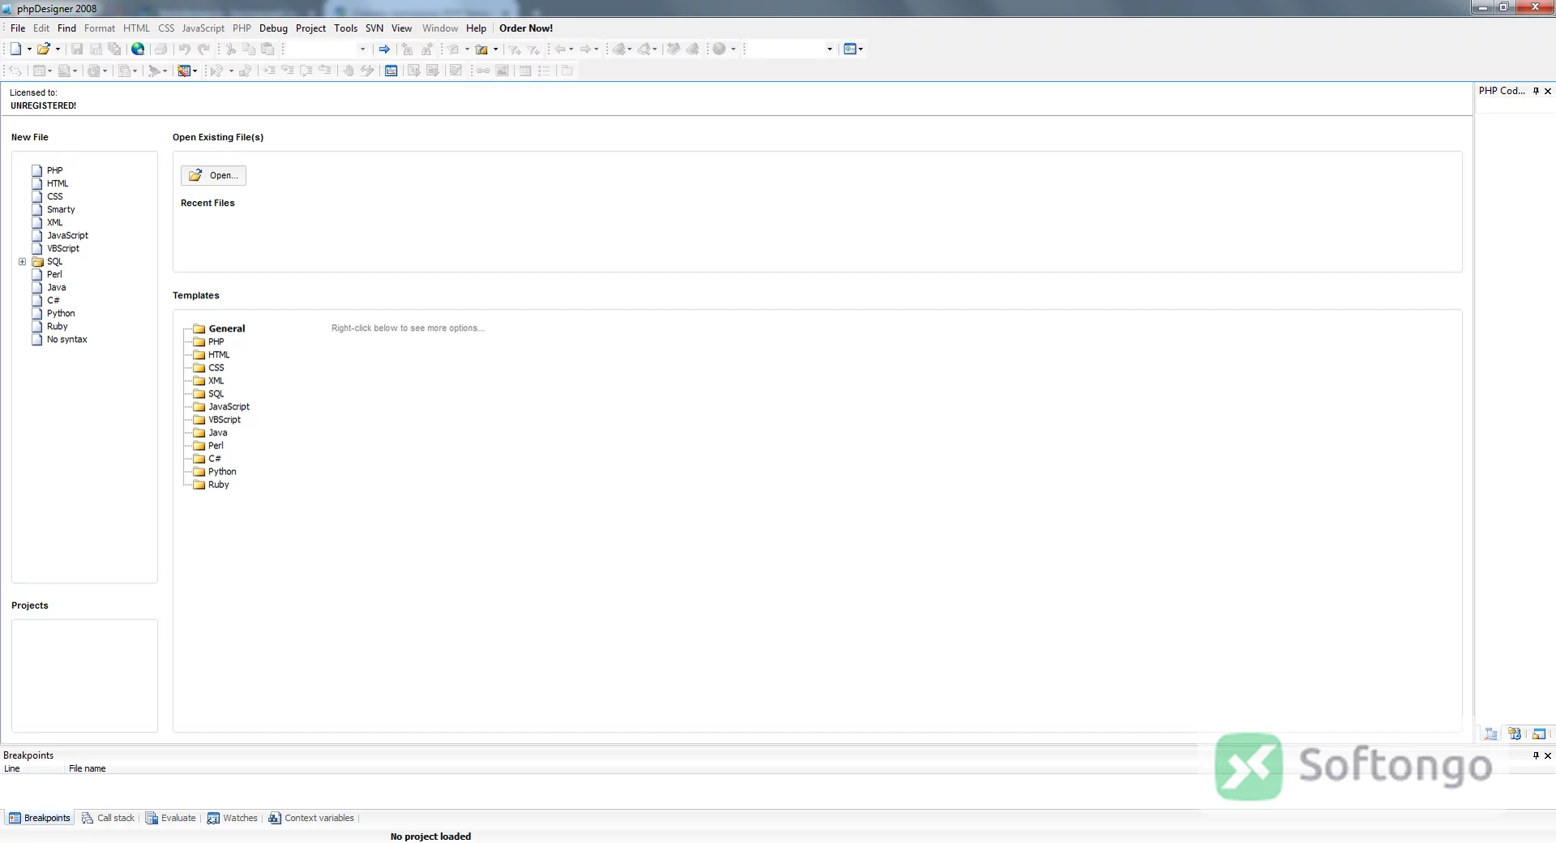
Task: Pin the PHP Code panel
Action: tap(1536, 91)
